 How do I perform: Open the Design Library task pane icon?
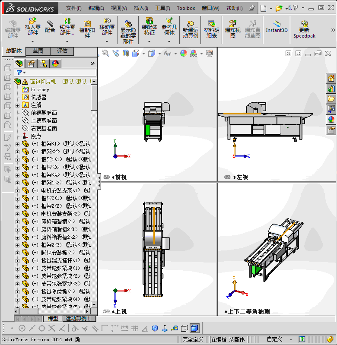pyautogui.click(x=331, y=89)
